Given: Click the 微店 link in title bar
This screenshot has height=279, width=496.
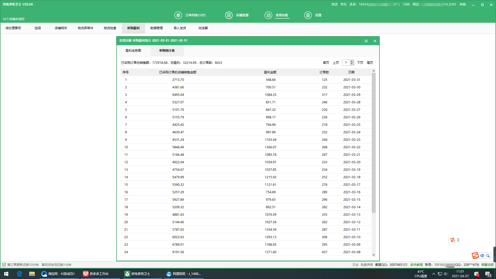Looking at the screenshot, I should click(x=335, y=4).
